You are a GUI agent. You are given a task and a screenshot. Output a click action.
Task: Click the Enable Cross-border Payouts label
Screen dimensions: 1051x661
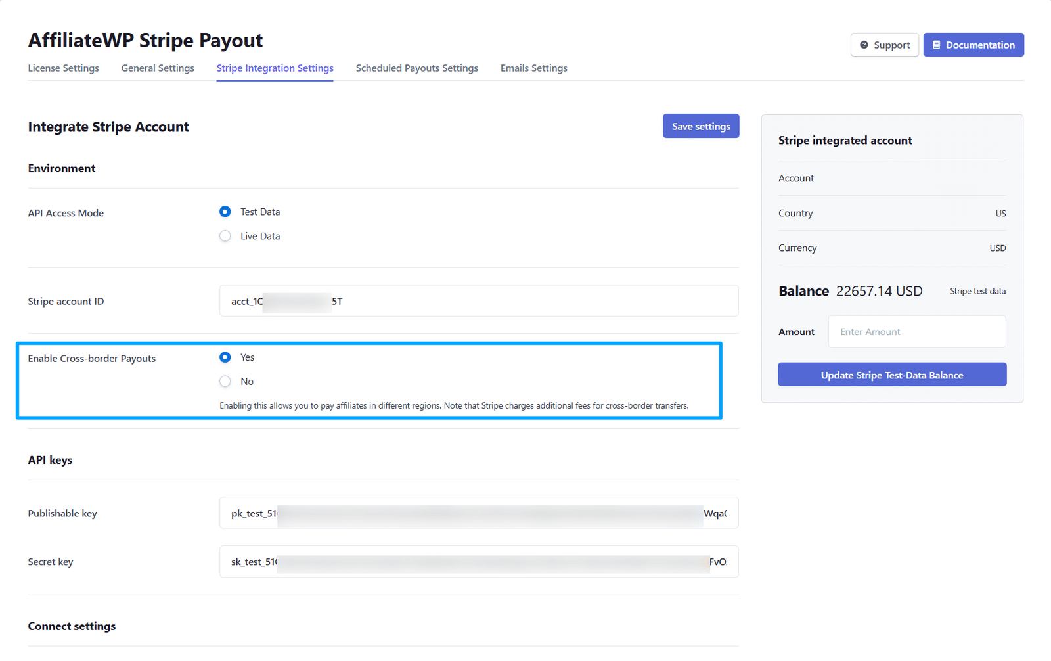click(92, 359)
